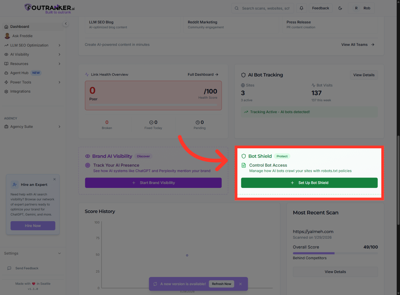Expand LLM SEO Optimization menu
This screenshot has width=400, height=295.
point(59,45)
